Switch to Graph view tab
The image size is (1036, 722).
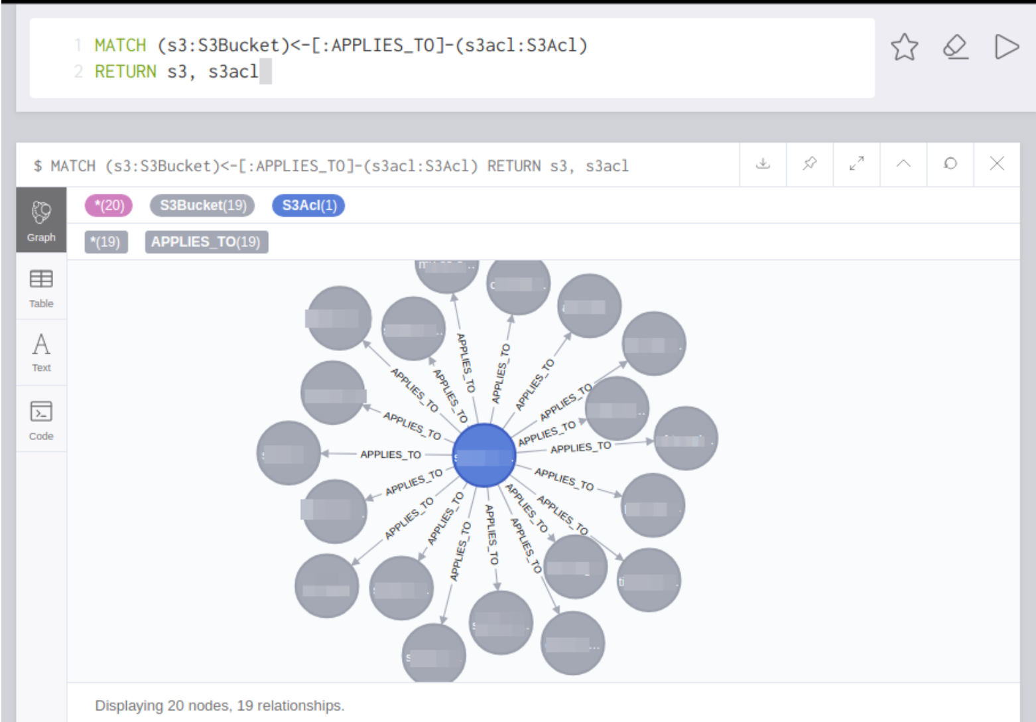point(41,220)
